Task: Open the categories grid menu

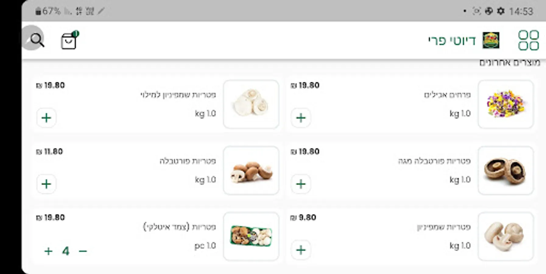Action: [528, 40]
